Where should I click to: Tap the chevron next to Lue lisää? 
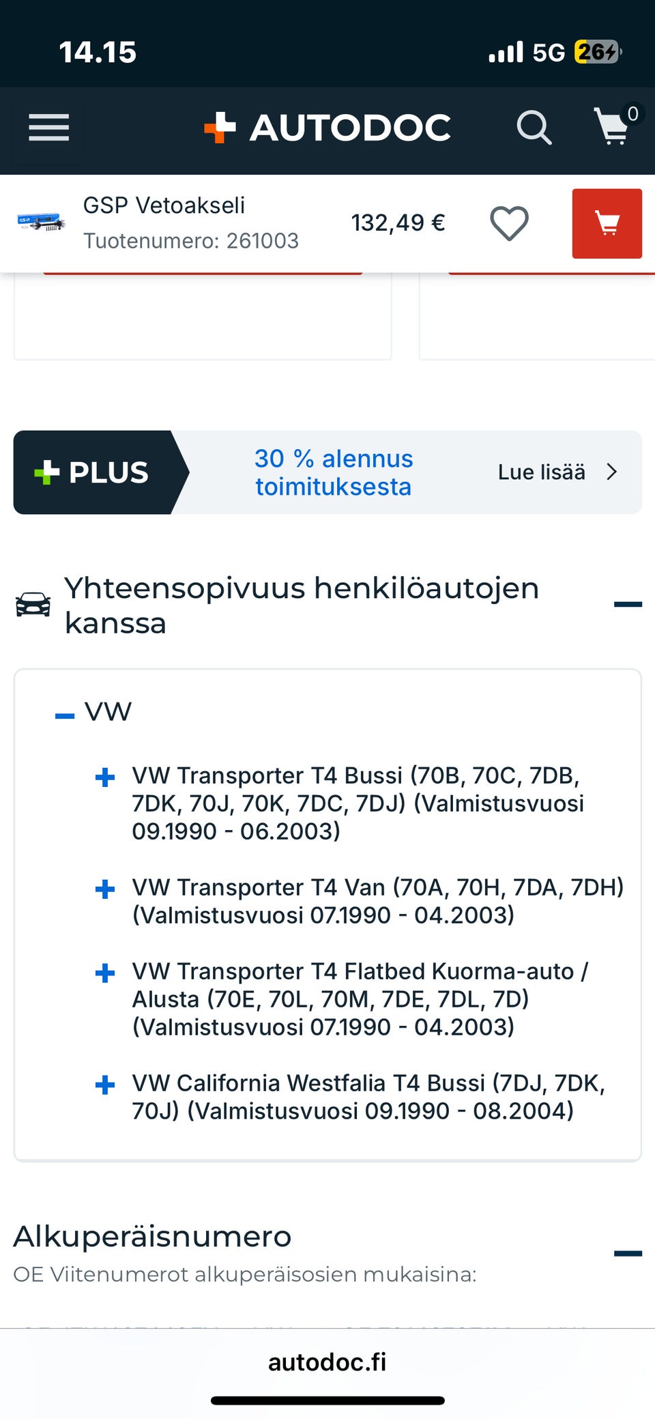point(612,472)
